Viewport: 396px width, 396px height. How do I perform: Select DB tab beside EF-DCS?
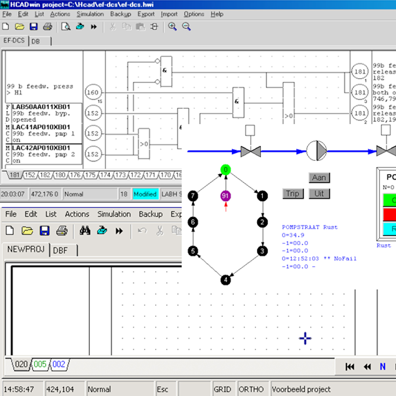(40, 41)
